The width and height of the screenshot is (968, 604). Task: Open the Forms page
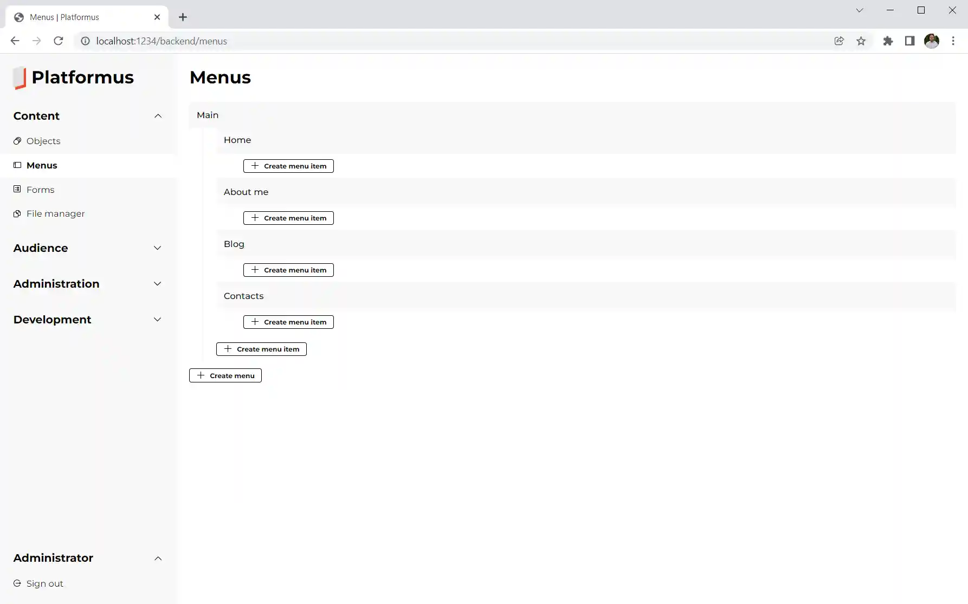40,190
